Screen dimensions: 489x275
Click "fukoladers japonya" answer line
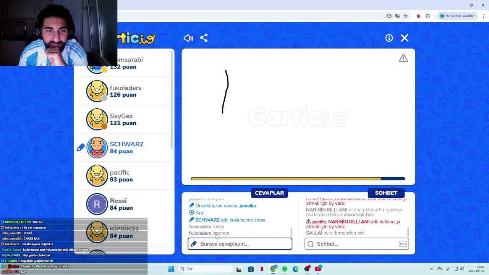(x=209, y=233)
